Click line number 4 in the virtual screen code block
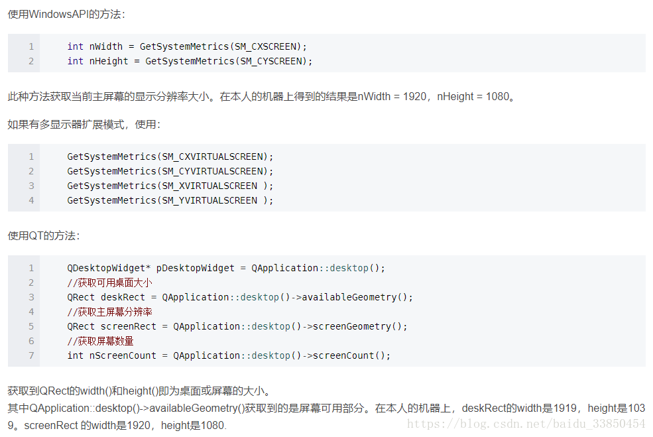 coord(31,200)
